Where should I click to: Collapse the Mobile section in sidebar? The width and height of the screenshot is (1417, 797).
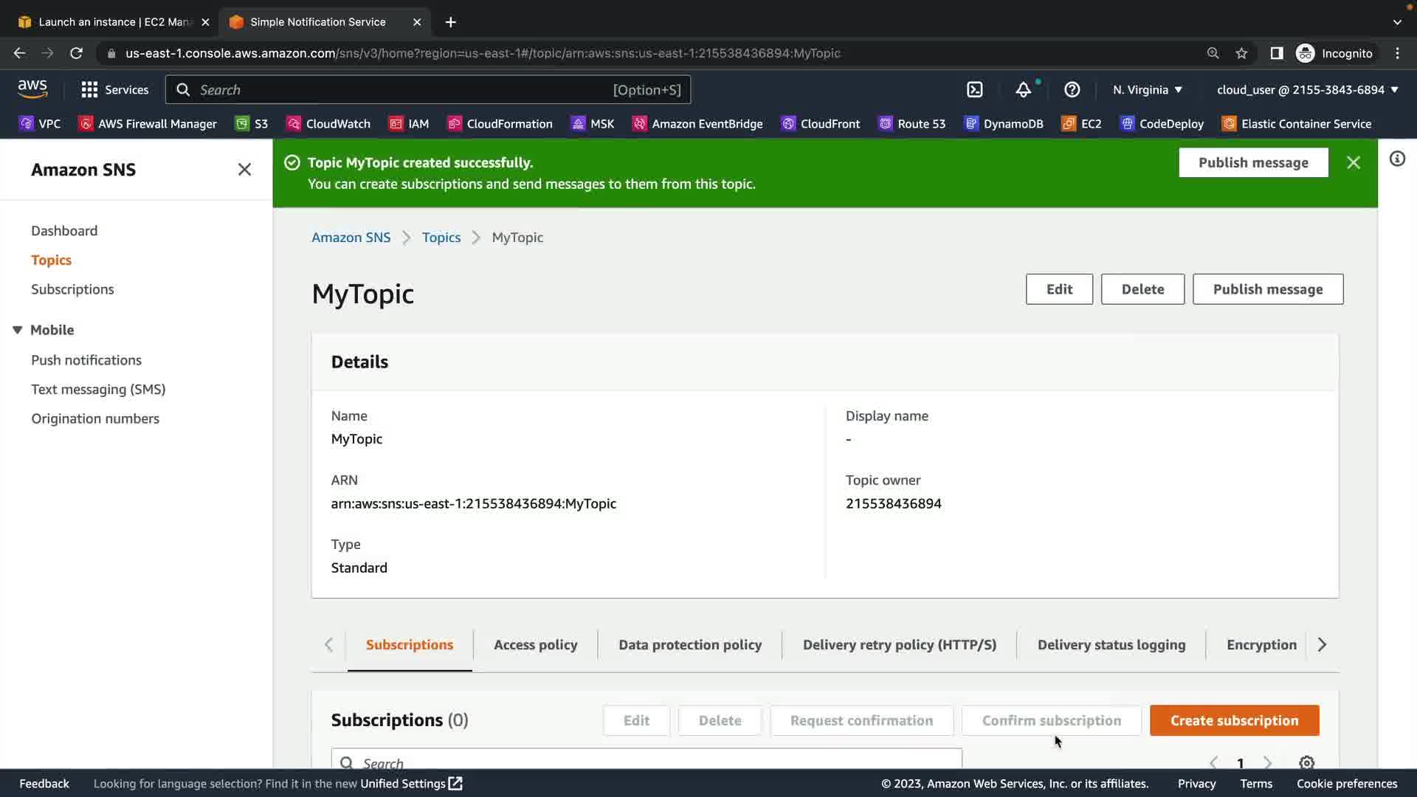coord(18,330)
